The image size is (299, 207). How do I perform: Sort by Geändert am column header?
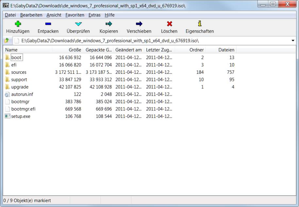(x=129, y=50)
